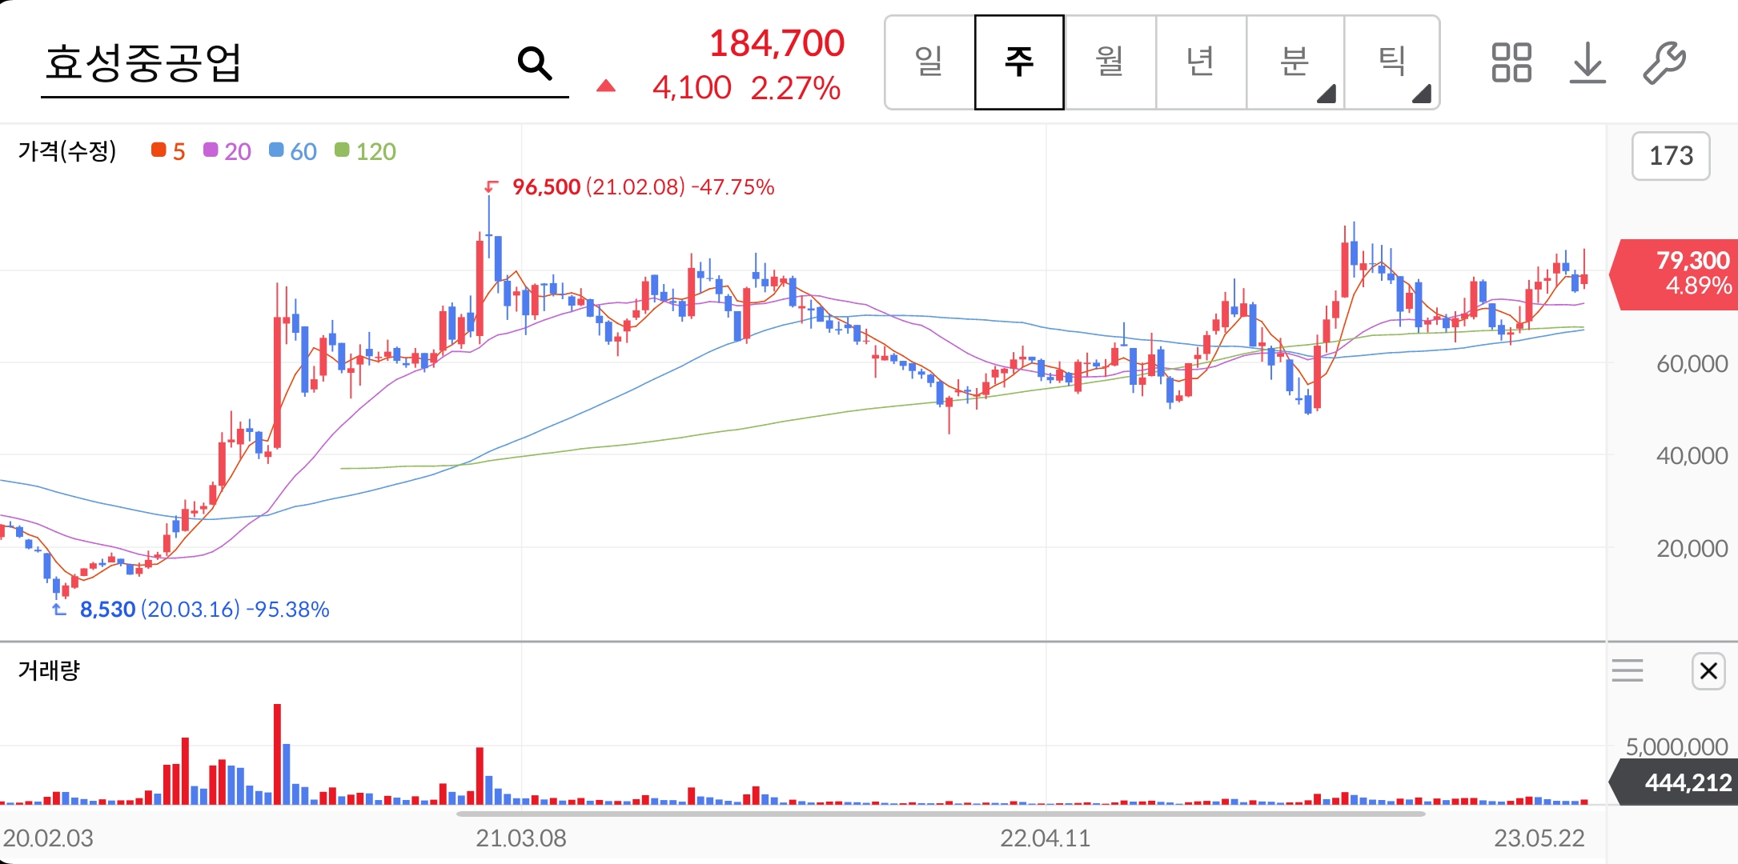This screenshot has height=864, width=1738.
Task: Open chart settings wrench icon
Action: pyautogui.click(x=1664, y=62)
